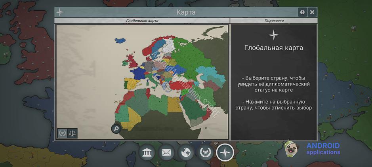
Task: Select gray Germany on the global map
Action: [149, 66]
